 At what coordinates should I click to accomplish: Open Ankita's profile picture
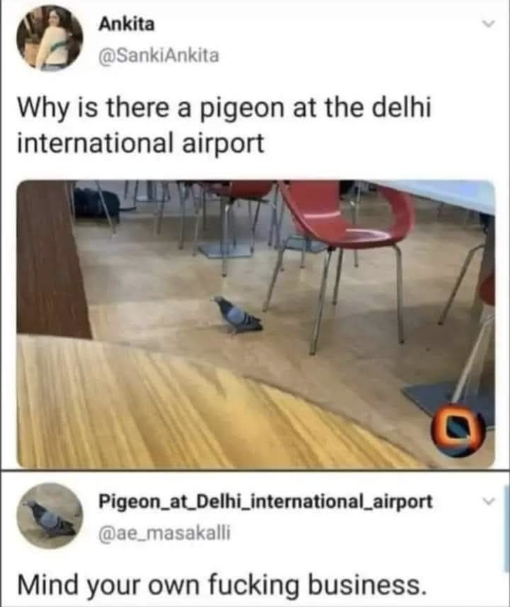pyautogui.click(x=49, y=38)
